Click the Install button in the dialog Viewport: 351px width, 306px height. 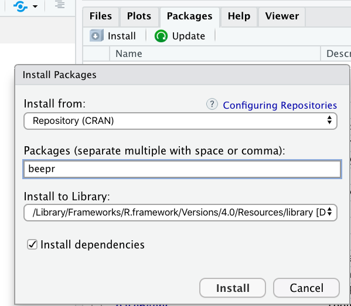point(233,288)
